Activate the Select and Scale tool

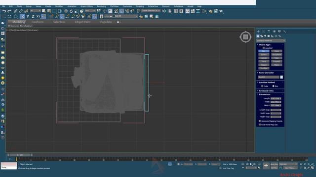(x=77, y=11)
